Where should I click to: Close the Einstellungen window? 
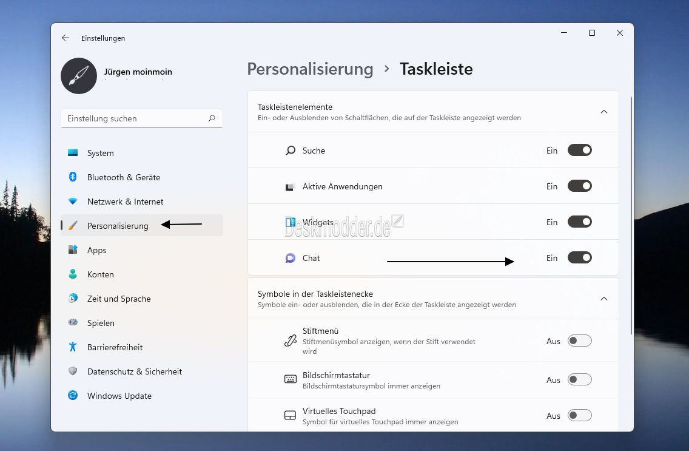620,33
